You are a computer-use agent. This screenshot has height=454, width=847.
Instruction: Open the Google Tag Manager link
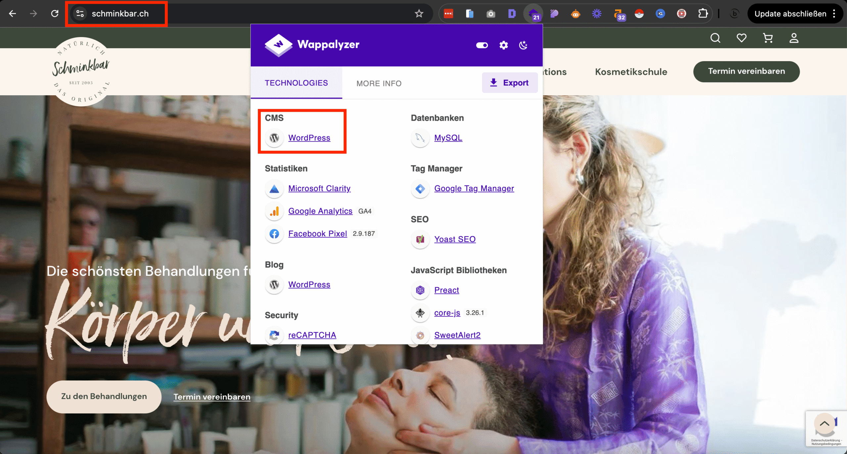point(474,188)
